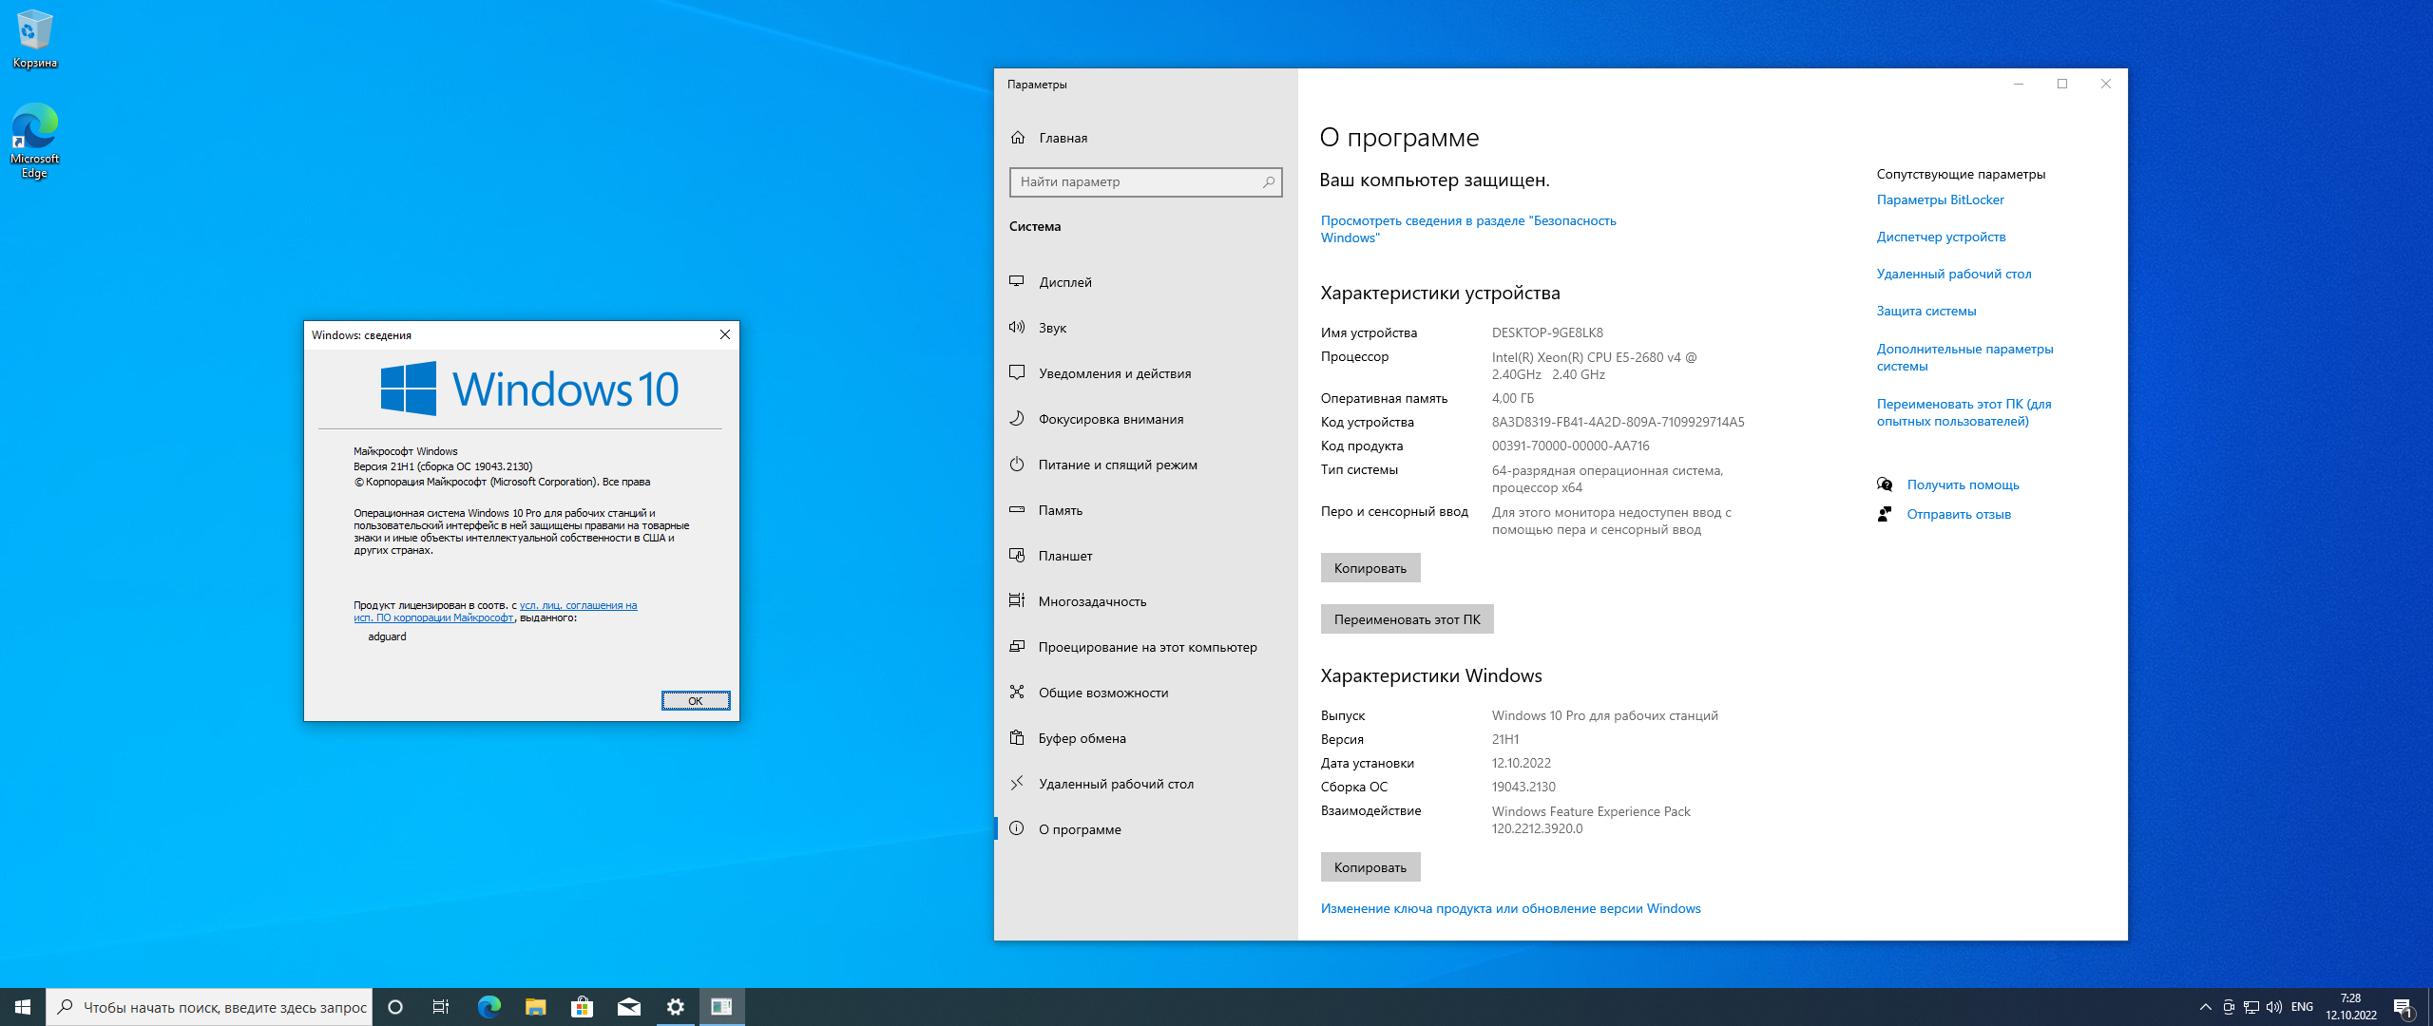2433x1026 pixels.
Task: Click the search magnifier in Найти параметр
Action: [1269, 181]
